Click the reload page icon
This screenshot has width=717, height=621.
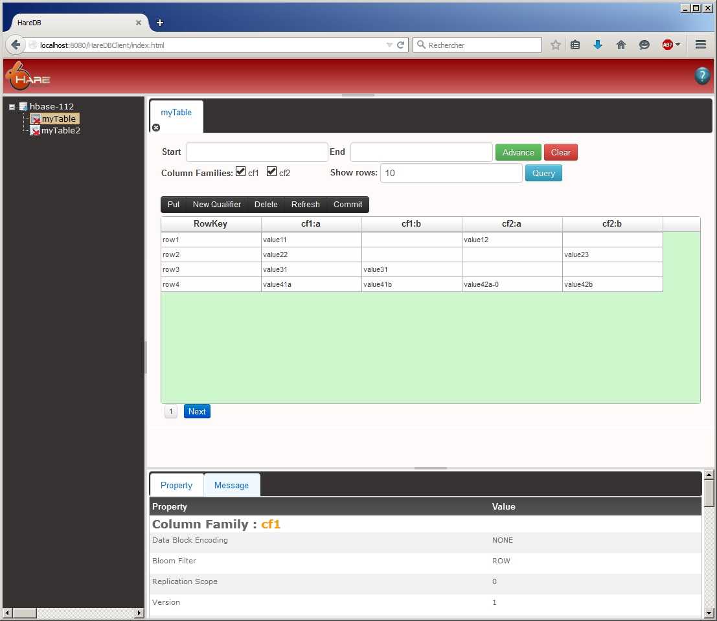pyautogui.click(x=400, y=45)
